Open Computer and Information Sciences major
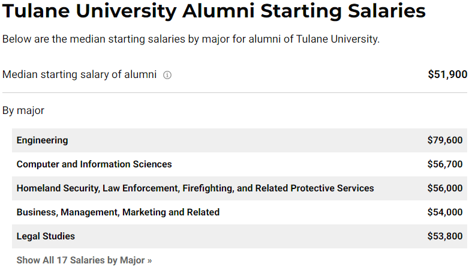 point(94,164)
